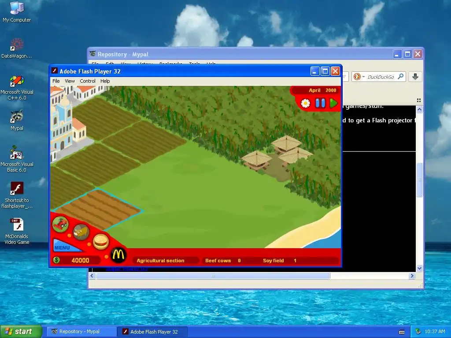This screenshot has width=451, height=338.
Task: Click the 40000 money value
Action: (80, 261)
